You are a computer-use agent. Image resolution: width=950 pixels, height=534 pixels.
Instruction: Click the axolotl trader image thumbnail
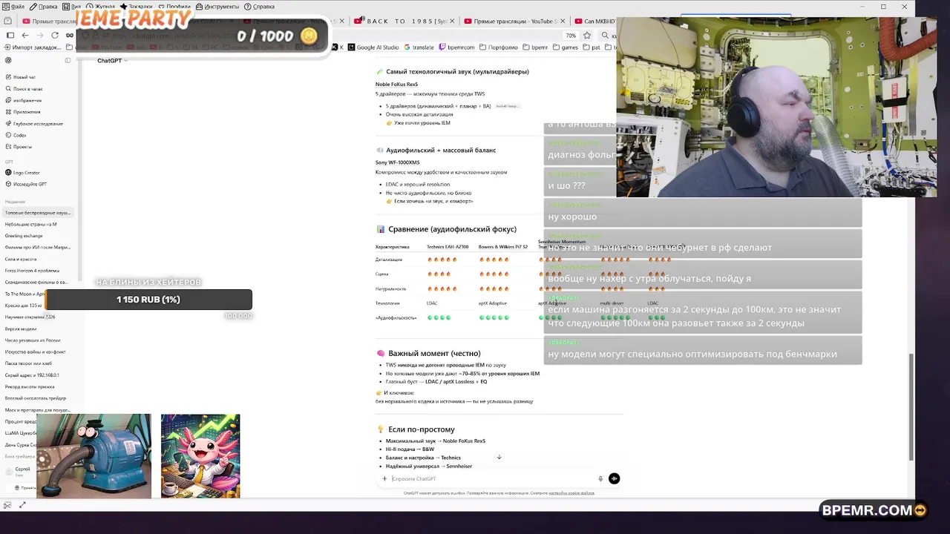pyautogui.click(x=200, y=455)
